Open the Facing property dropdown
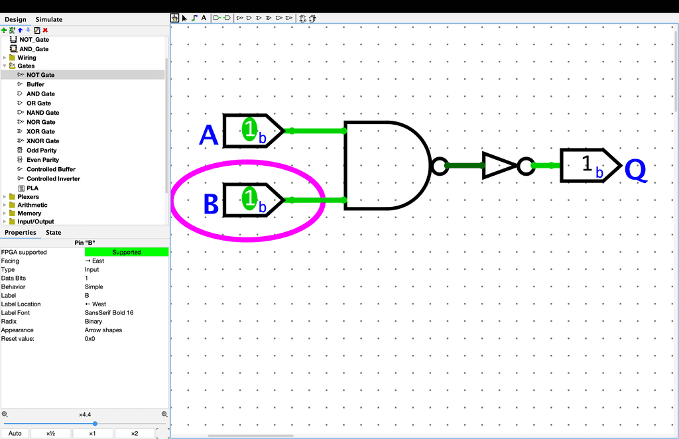 pyautogui.click(x=126, y=261)
